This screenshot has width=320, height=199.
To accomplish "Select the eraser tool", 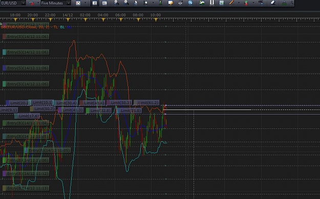I will coord(273,3).
